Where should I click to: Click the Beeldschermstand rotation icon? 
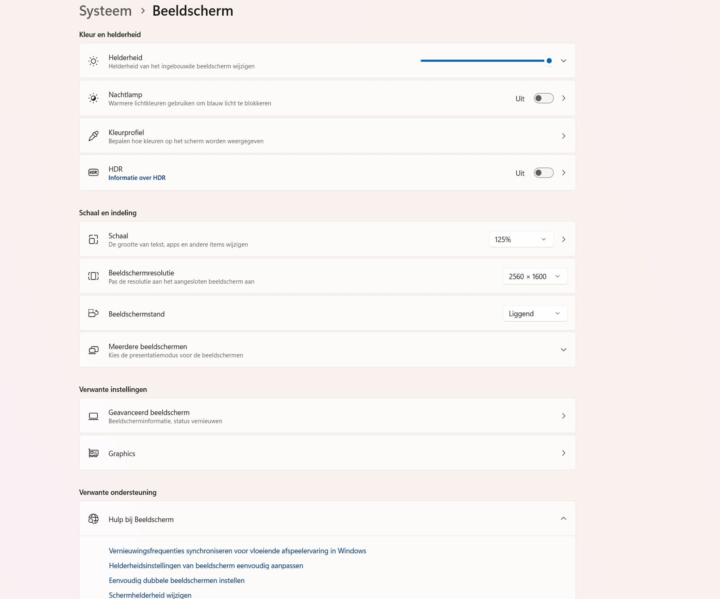[94, 313]
